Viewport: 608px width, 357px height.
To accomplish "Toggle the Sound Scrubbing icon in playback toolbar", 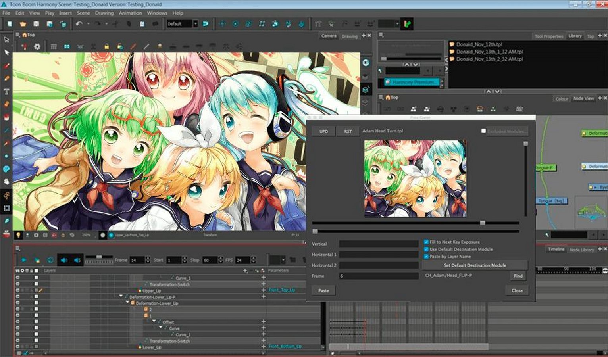I will (x=77, y=260).
